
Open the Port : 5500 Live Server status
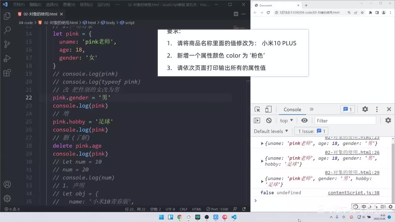(217, 209)
